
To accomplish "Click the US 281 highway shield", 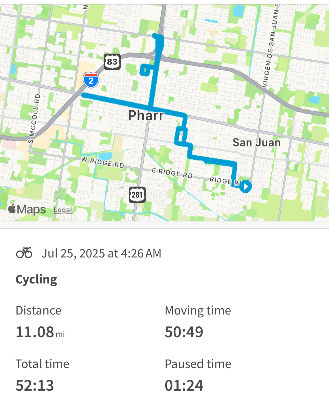I will (x=137, y=195).
